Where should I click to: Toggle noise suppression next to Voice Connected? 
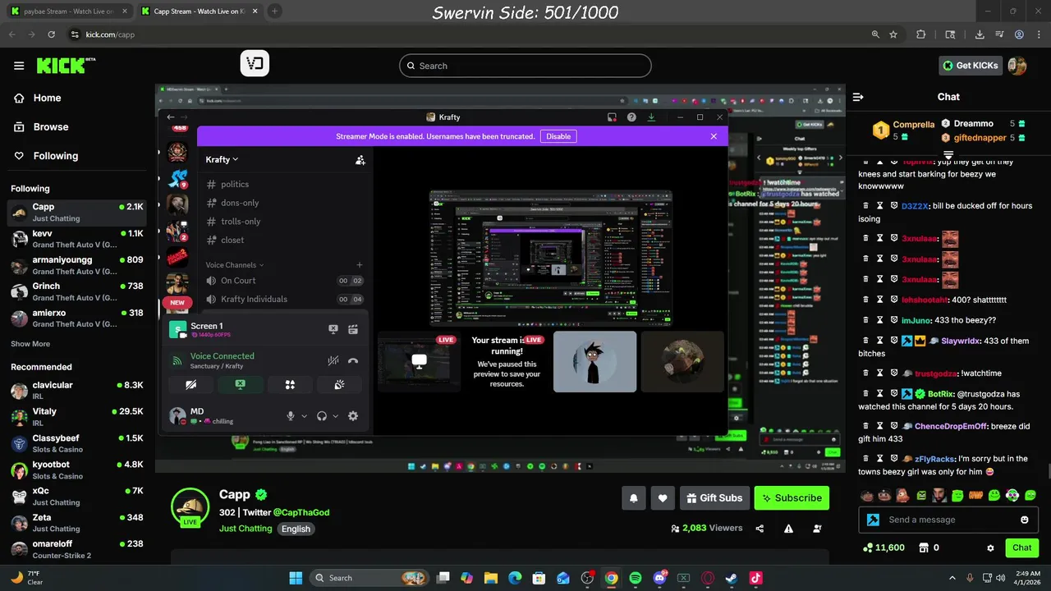pos(333,360)
